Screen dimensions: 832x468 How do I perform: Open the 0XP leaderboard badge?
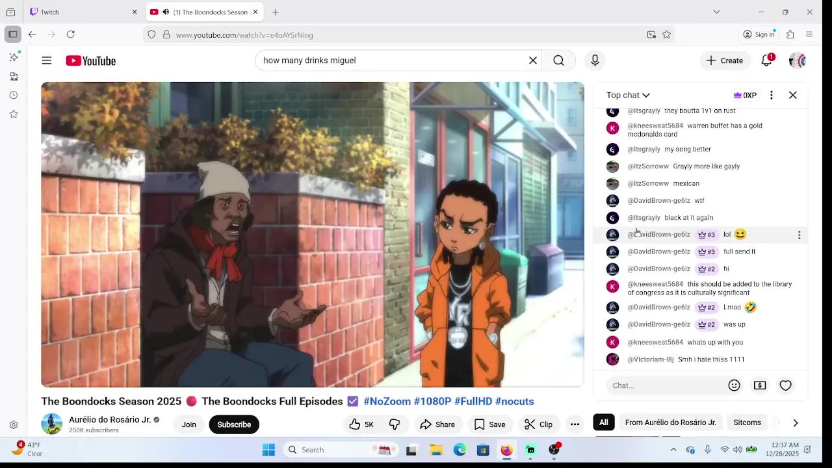(x=745, y=95)
